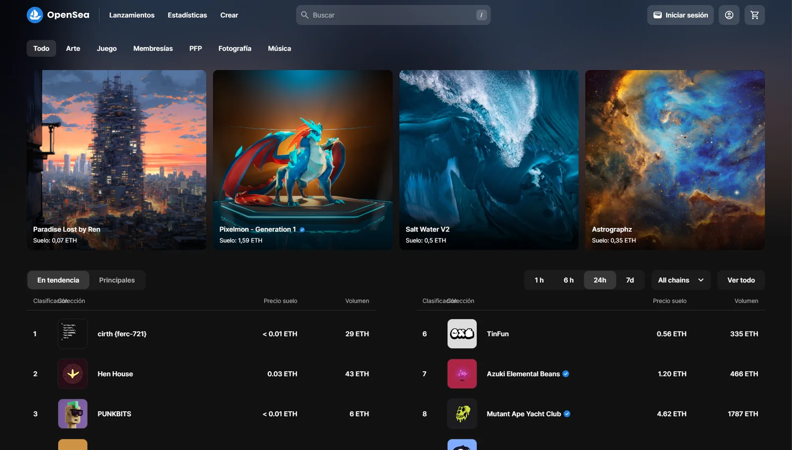Screen dimensions: 792x450
Task: Click the OpenSea sailboat logo icon
Action: (35, 15)
